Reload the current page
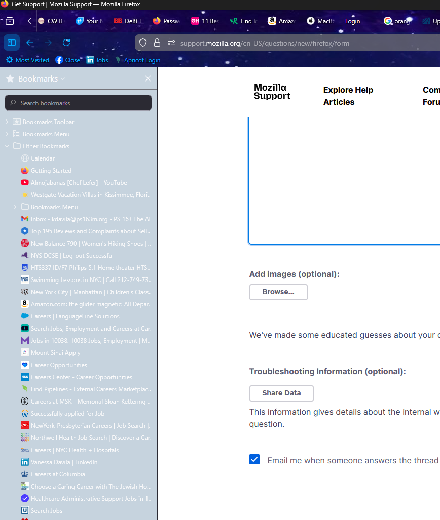Image resolution: width=440 pixels, height=520 pixels. pyautogui.click(x=66, y=43)
